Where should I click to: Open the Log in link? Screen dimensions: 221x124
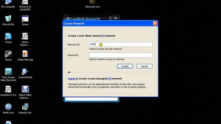click(x=71, y=79)
